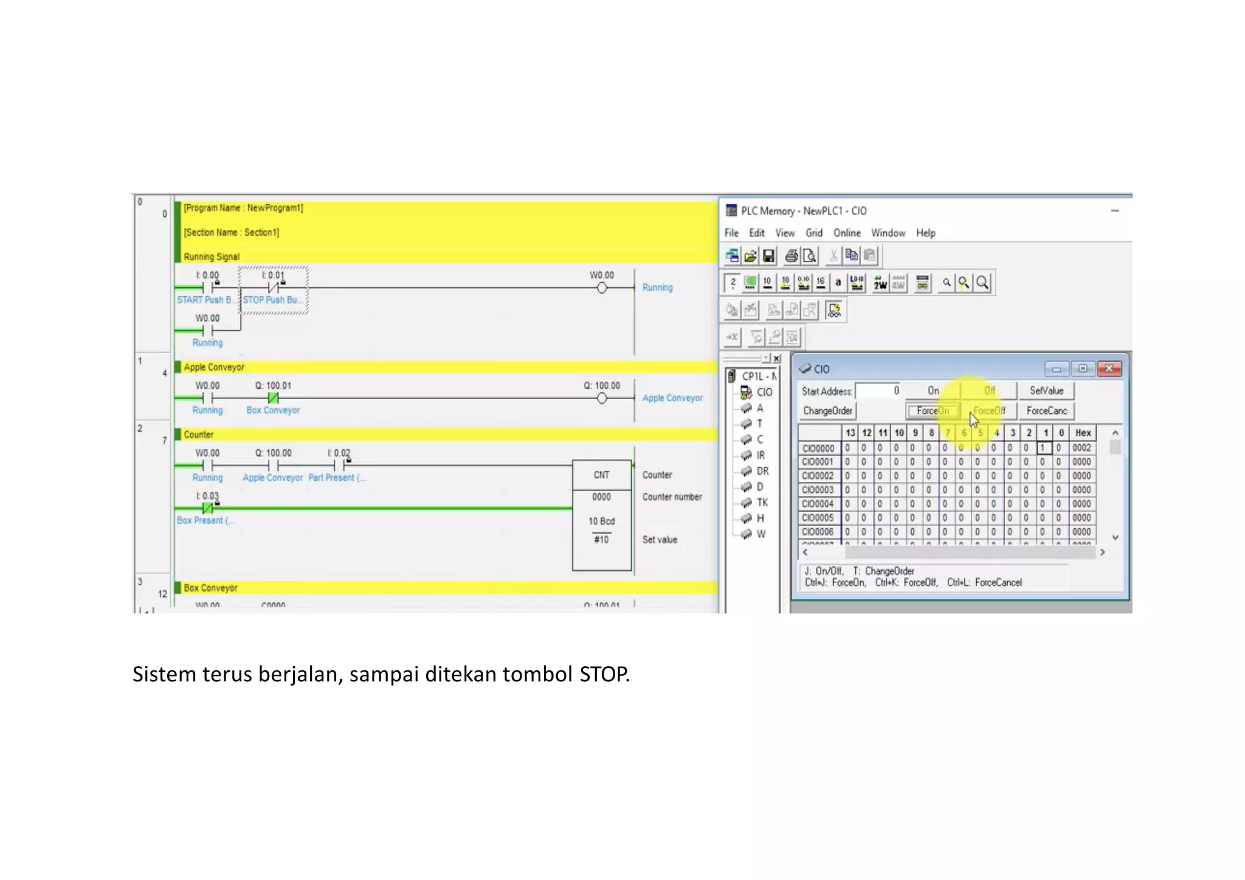Open the Grid menu
Image resolution: width=1245 pixels, height=880 pixels.
click(813, 233)
